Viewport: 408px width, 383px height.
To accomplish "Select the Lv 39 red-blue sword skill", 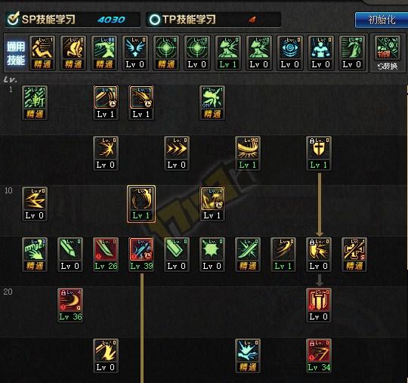I will pos(141,255).
